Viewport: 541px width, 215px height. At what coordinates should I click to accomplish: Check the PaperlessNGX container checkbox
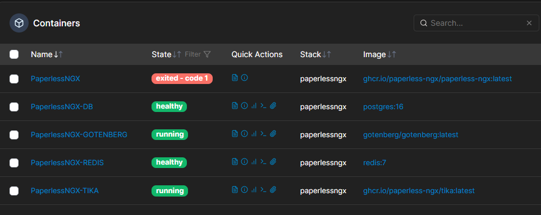tap(14, 79)
